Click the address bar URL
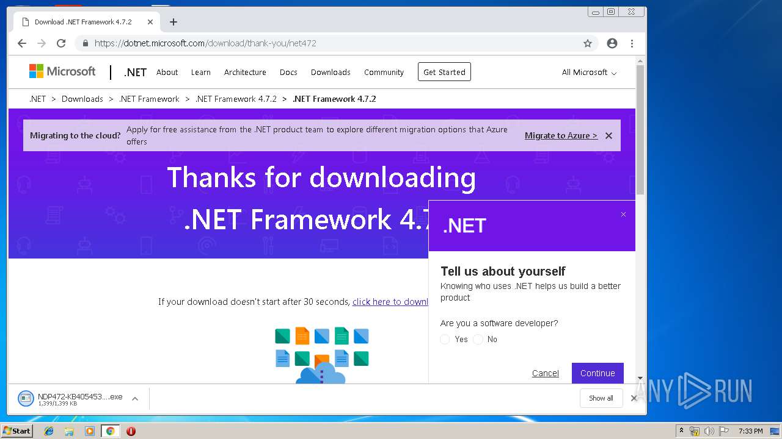782x439 pixels. point(205,43)
